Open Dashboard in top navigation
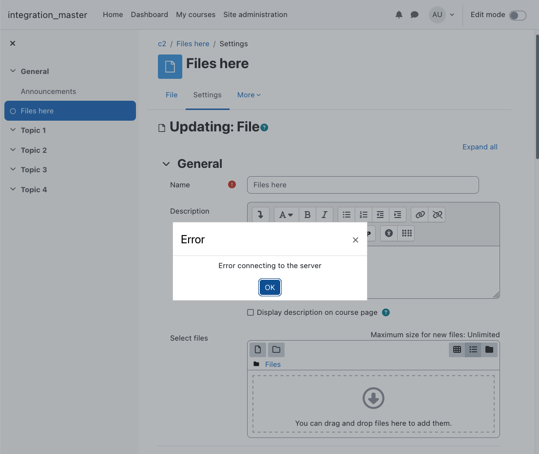 [150, 15]
